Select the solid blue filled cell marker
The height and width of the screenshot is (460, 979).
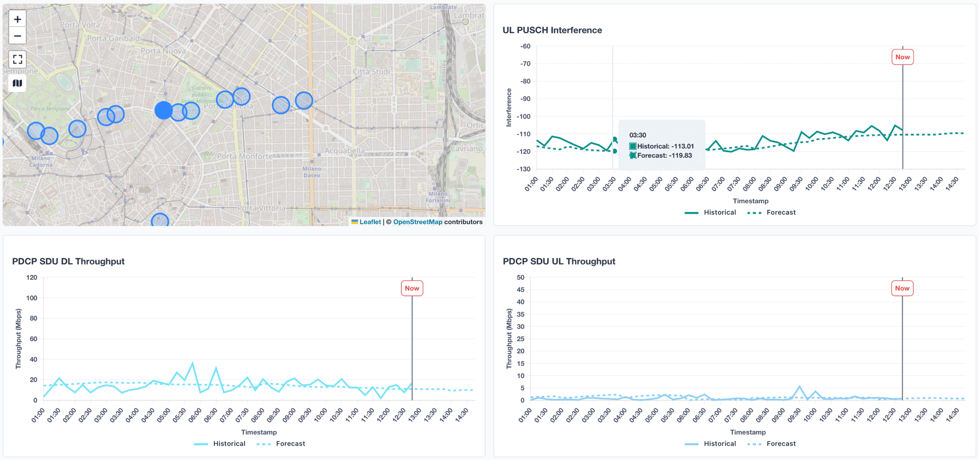(x=163, y=110)
